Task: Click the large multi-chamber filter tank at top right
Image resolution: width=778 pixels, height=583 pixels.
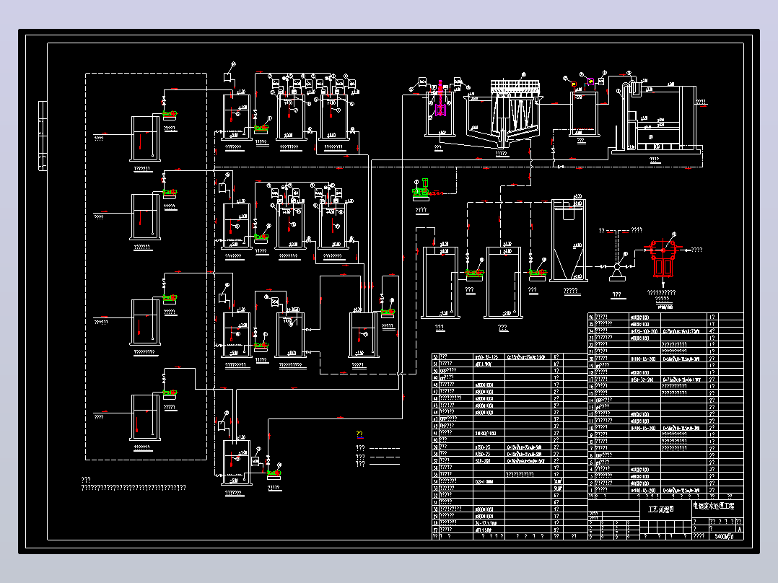Action: point(657,118)
